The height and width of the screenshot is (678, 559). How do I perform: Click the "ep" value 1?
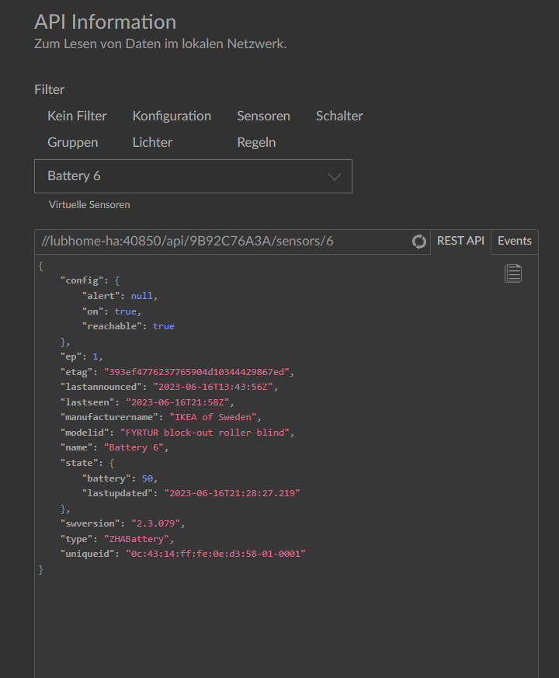pyautogui.click(x=95, y=356)
